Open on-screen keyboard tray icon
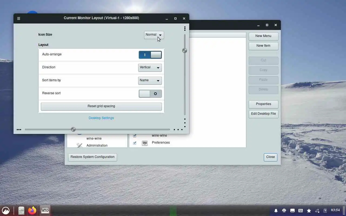 (301, 211)
